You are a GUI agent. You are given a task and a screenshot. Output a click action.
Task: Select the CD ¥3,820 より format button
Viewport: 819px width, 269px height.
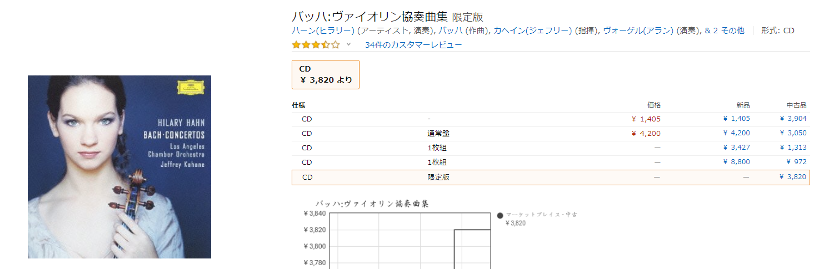point(326,74)
